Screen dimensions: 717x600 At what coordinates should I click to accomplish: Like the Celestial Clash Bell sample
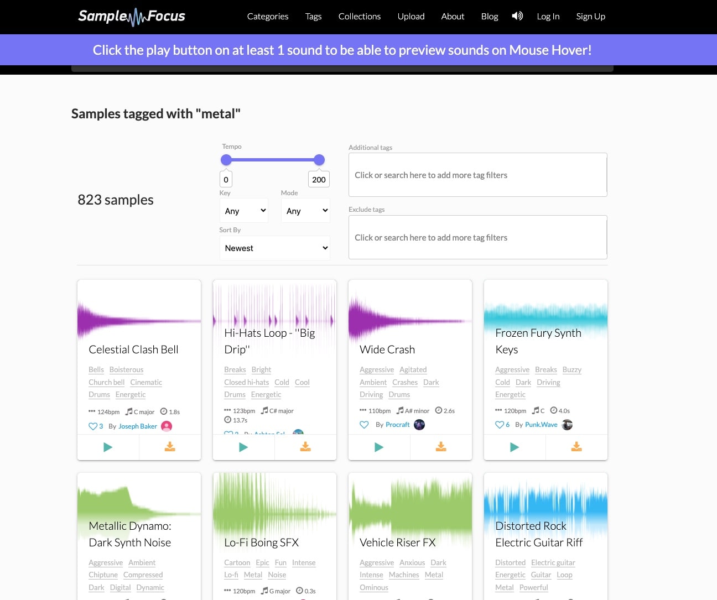(93, 426)
